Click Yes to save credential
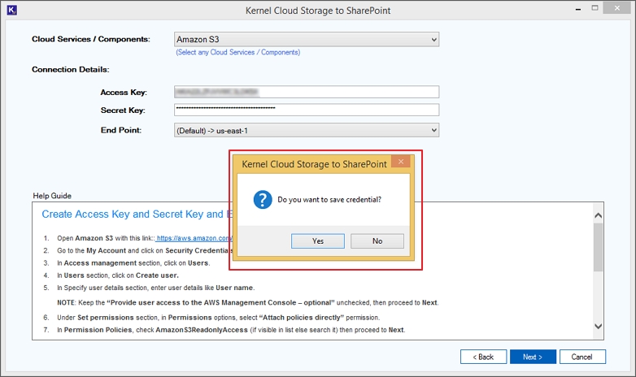Image resolution: width=636 pixels, height=377 pixels. coord(318,240)
